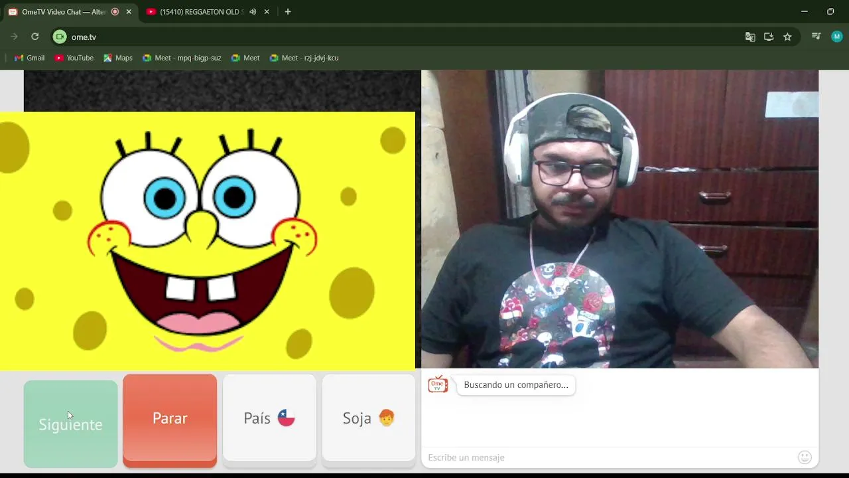Image resolution: width=849 pixels, height=478 pixels.
Task: Click the recording indicator on OmeTV tab
Action: pyautogui.click(x=115, y=12)
